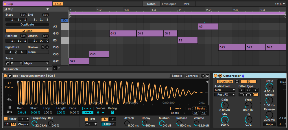Select sidechain peak filter type
Viewport: 288px width, 130px height.
tap(249, 90)
